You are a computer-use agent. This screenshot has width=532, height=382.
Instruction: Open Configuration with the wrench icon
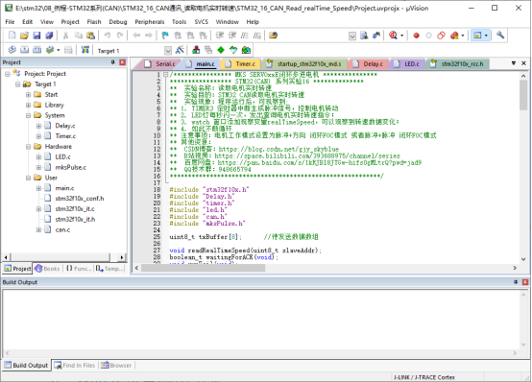(x=500, y=36)
